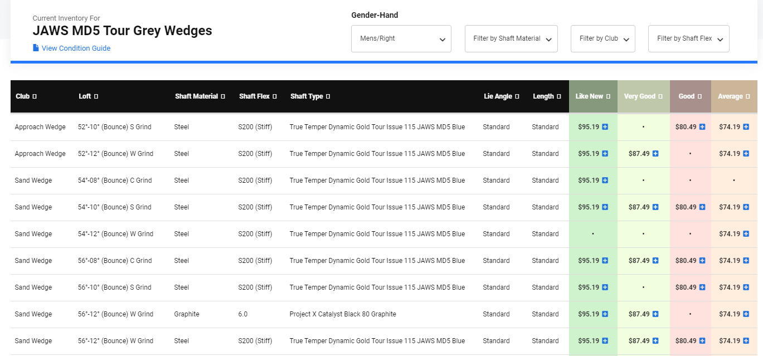763x356 pixels.
Task: Add Average $74.19 54°-12° W Grind plus icon
Action: pos(746,234)
